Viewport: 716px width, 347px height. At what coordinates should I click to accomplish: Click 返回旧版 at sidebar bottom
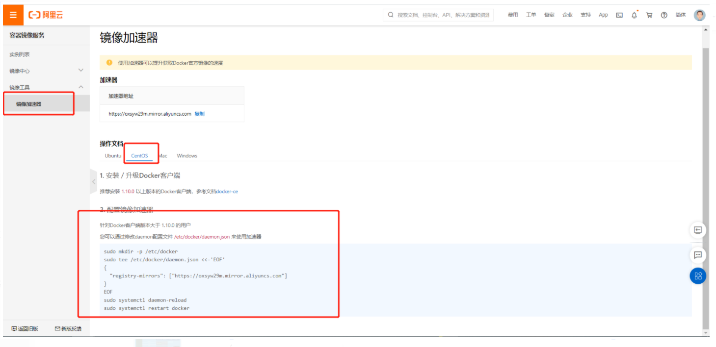click(25, 328)
